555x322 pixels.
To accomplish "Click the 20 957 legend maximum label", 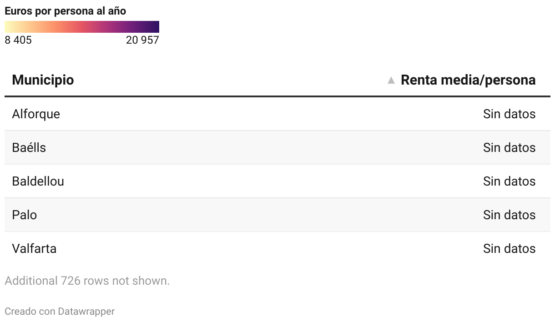I will pyautogui.click(x=142, y=40).
